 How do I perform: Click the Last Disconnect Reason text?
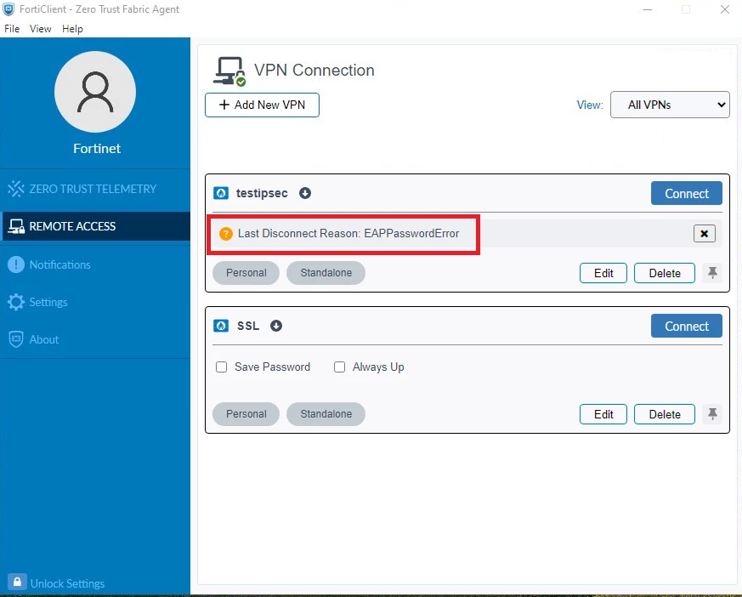(x=348, y=233)
